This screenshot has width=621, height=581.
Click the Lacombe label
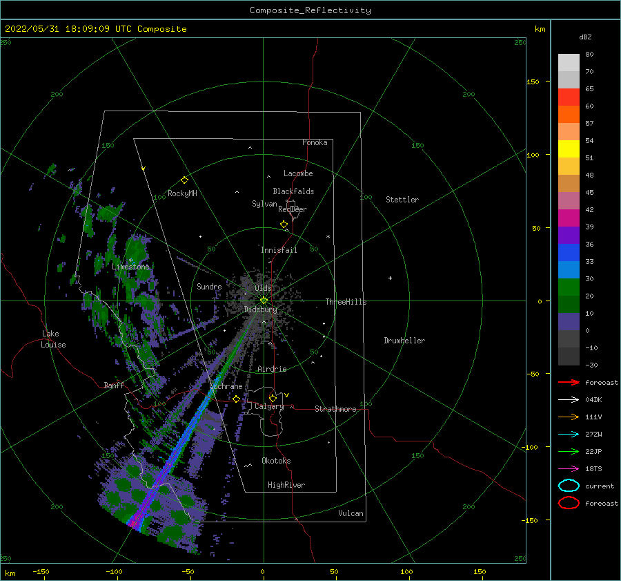[298, 173]
